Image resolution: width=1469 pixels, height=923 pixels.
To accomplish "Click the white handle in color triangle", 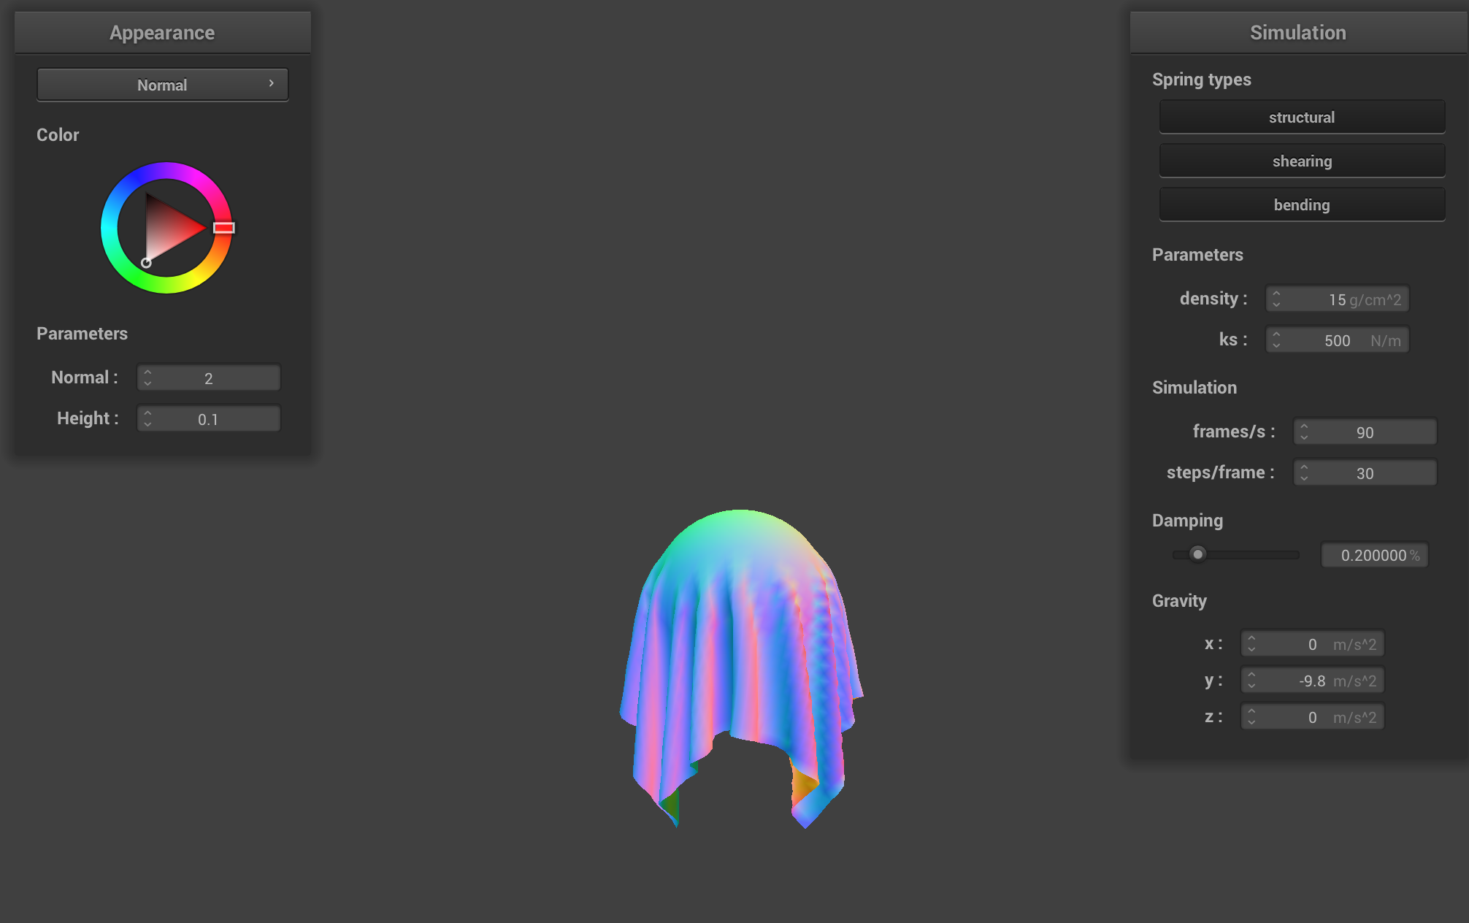I will [146, 263].
